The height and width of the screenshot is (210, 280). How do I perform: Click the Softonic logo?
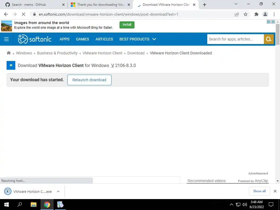(x=35, y=39)
